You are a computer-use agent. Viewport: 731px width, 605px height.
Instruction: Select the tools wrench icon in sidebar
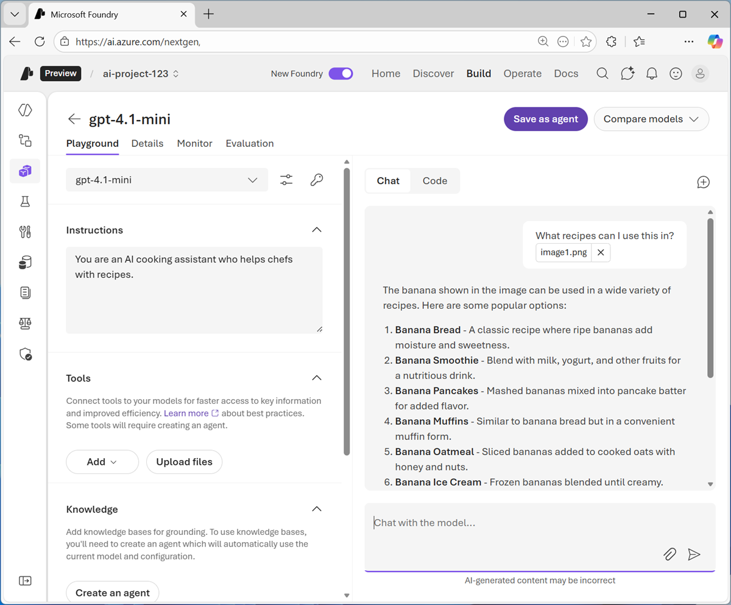[x=25, y=232]
